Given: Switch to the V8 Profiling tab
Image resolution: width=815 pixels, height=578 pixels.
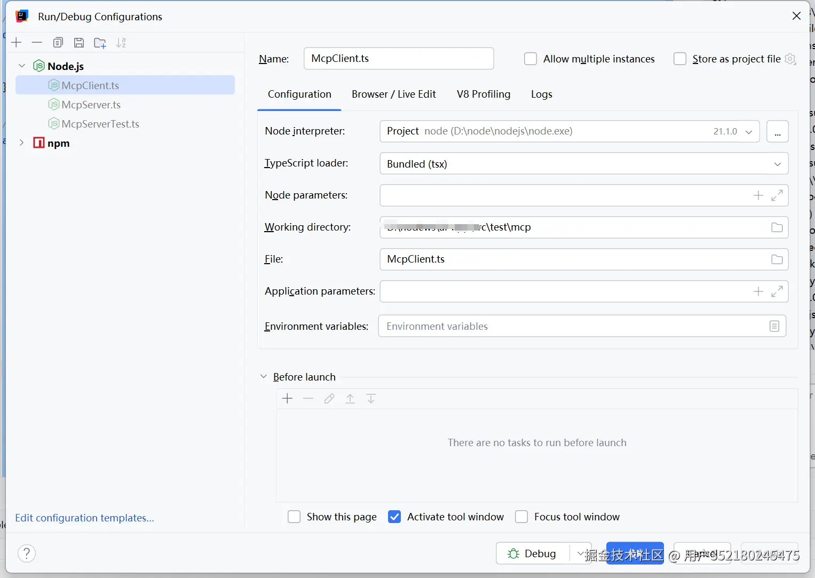Looking at the screenshot, I should (484, 94).
